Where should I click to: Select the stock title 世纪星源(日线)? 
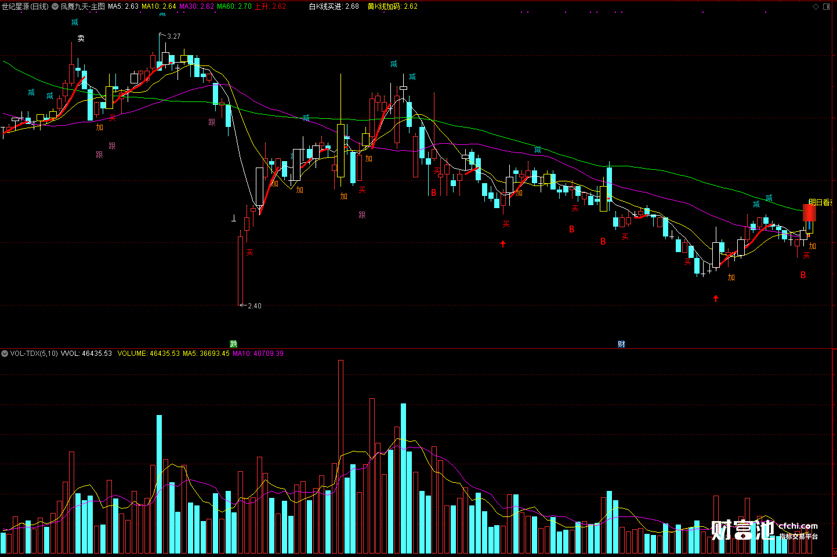coord(25,6)
